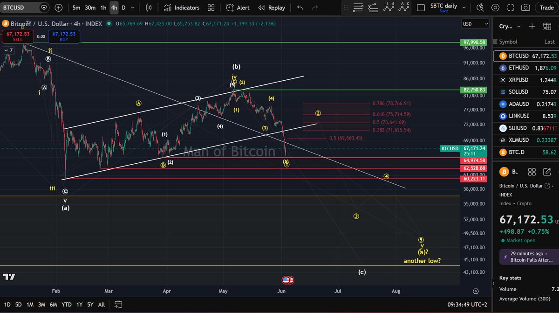Collapse the right side panel arrow
Image resolution: width=559 pixels, height=313 pixels.
coord(493,283)
